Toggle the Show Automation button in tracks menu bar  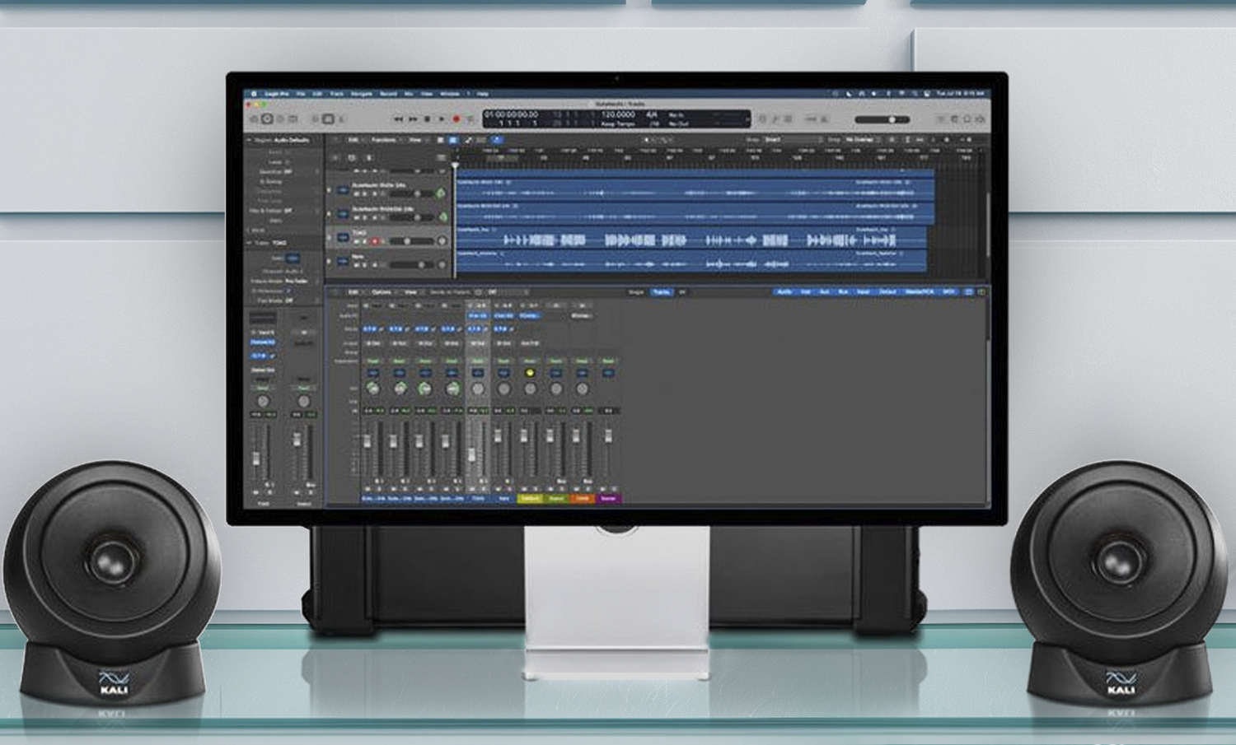[x=468, y=140]
